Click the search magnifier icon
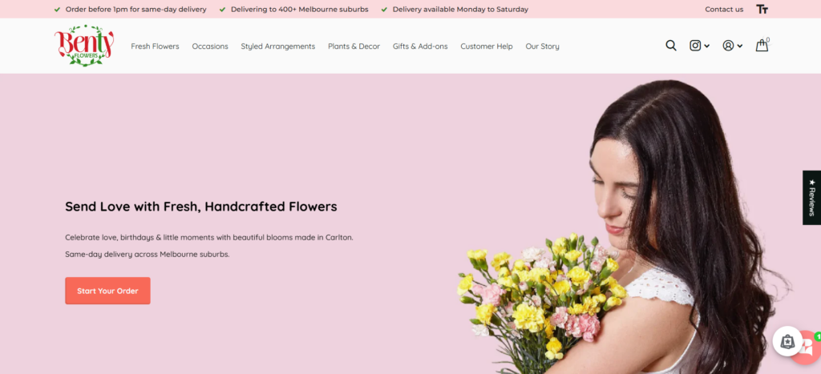This screenshot has width=821, height=374. tap(671, 46)
